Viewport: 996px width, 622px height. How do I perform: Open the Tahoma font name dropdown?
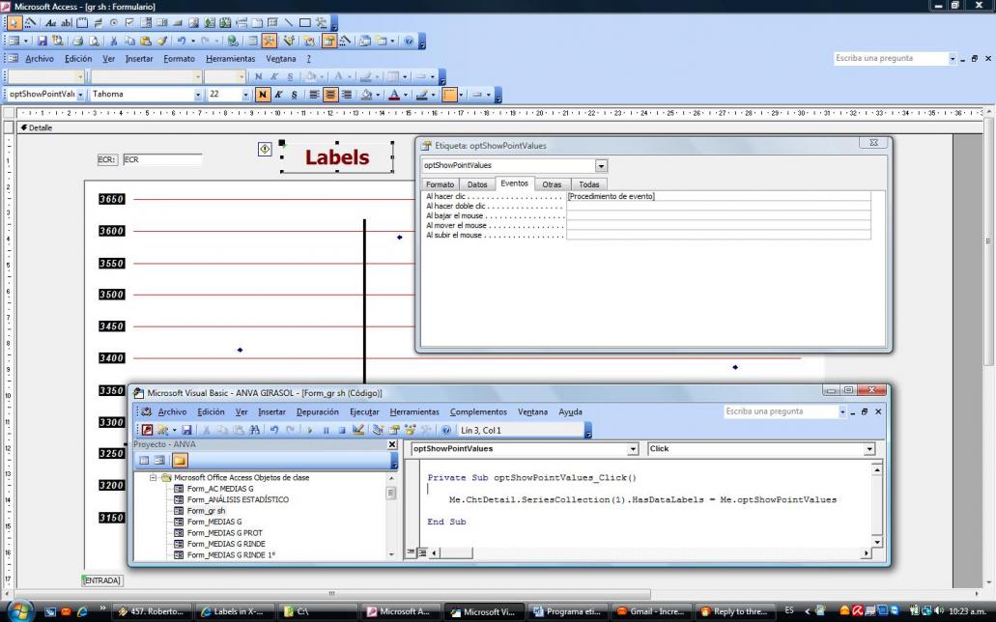pyautogui.click(x=197, y=95)
